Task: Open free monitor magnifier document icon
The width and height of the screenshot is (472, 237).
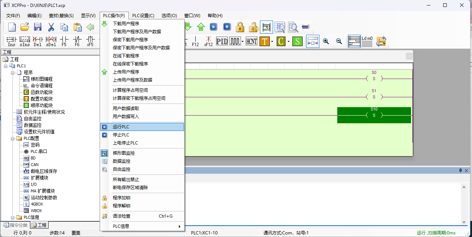Action: (293, 27)
